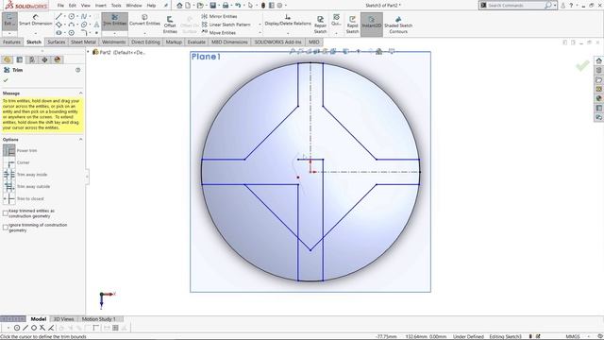Open dropdown under Smart Dimension
604x340 pixels.
[36, 33]
